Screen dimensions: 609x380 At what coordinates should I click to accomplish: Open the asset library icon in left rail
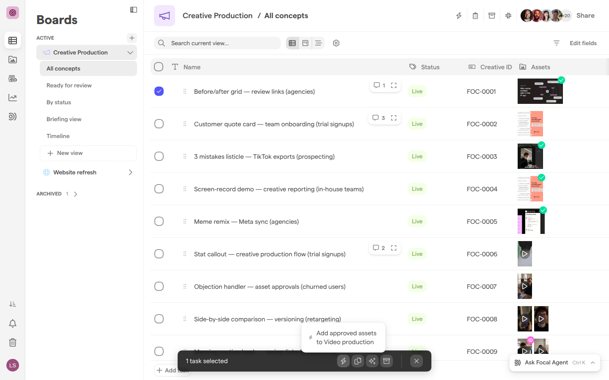(x=13, y=60)
